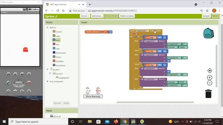Collapse the Canvas1 tree node

50,73
